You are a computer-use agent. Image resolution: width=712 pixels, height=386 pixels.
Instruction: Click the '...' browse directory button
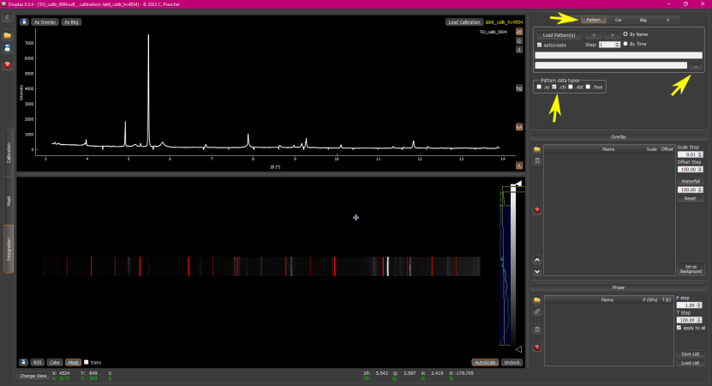click(696, 66)
